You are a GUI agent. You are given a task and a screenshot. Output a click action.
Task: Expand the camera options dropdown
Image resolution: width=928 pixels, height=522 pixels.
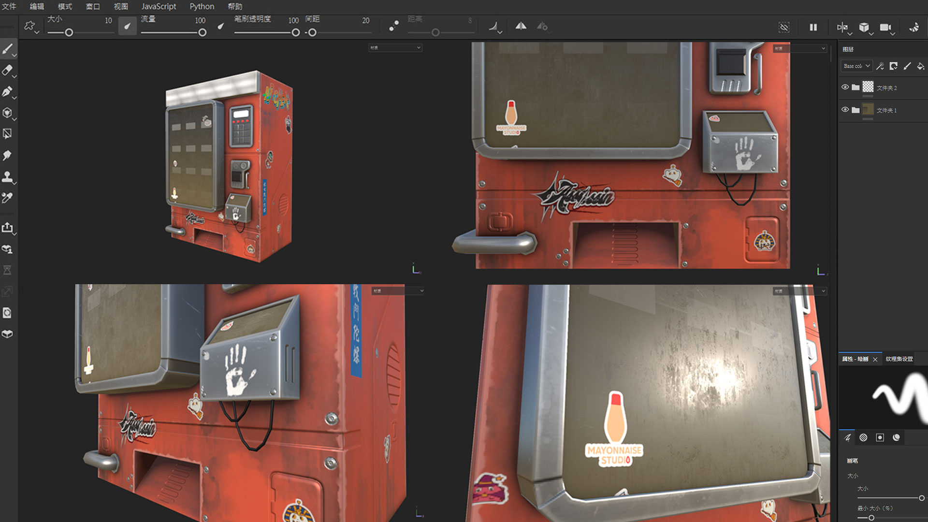[x=893, y=33]
